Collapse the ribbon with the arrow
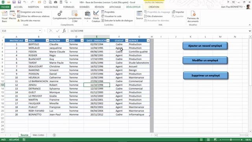Image resolution: width=252 pixels, height=142 pixels. (x=250, y=25)
